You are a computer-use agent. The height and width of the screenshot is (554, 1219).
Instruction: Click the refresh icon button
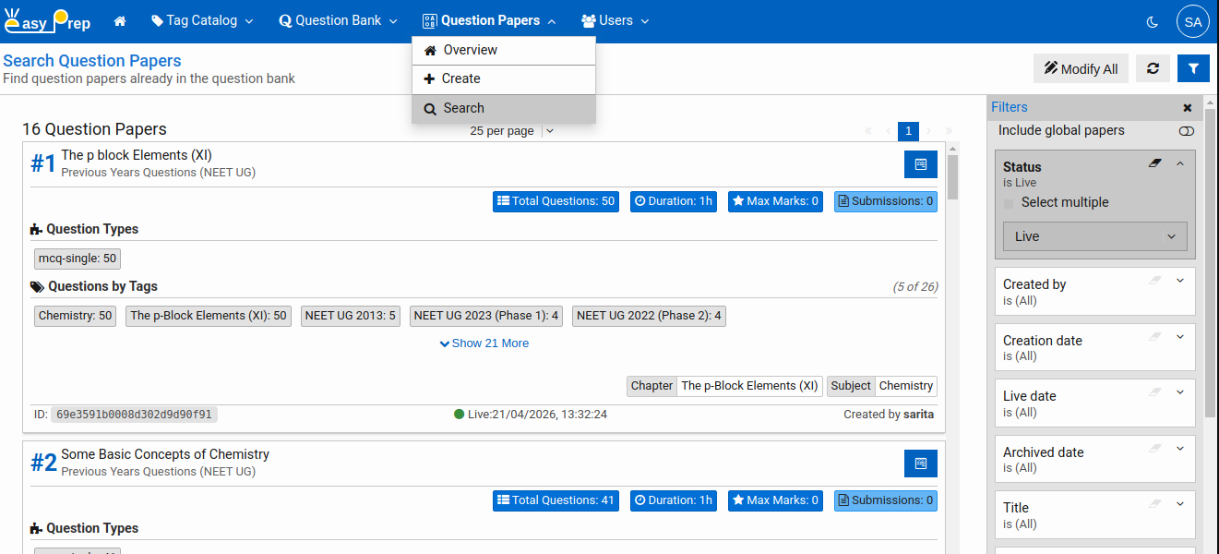pyautogui.click(x=1153, y=68)
